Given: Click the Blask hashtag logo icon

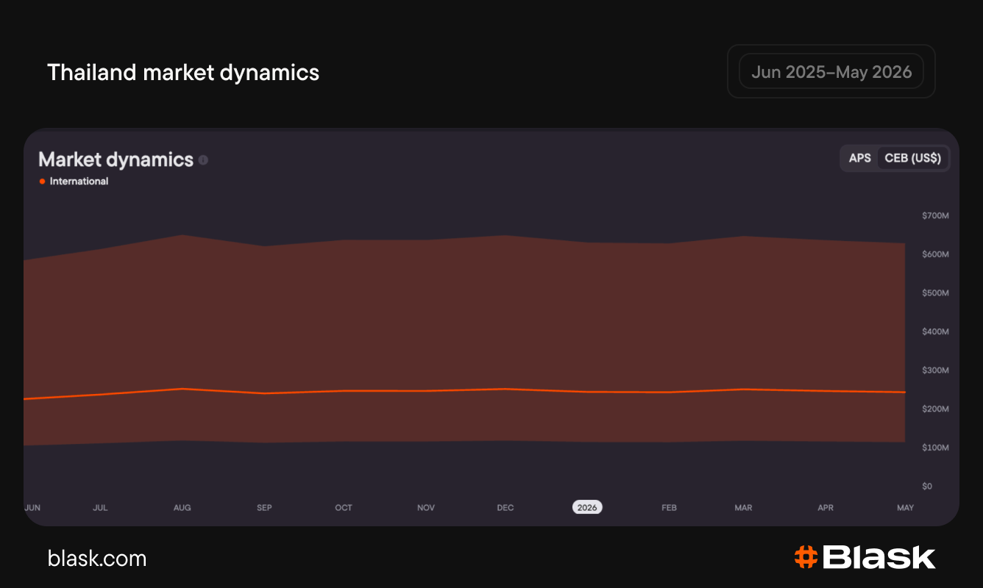Looking at the screenshot, I should pyautogui.click(x=806, y=557).
